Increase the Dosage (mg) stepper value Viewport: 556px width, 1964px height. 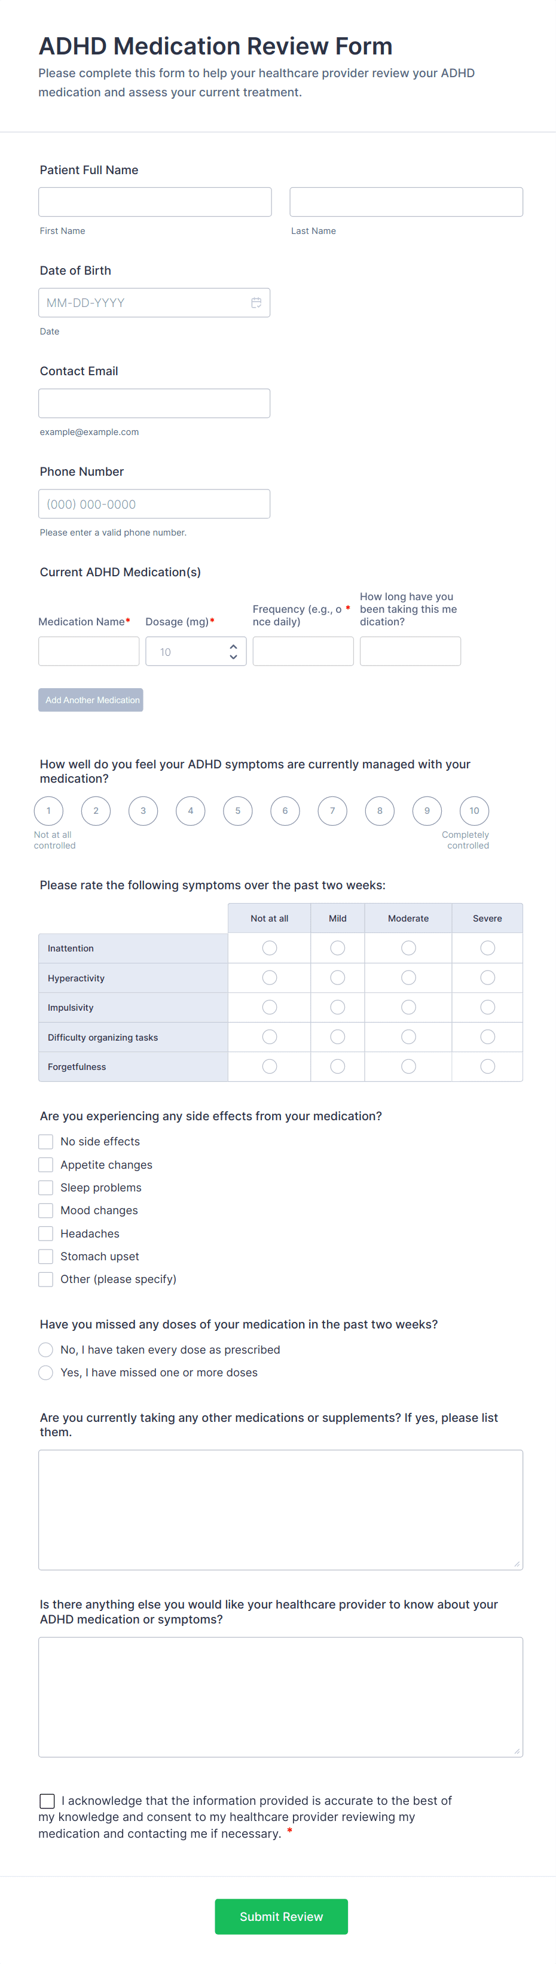click(x=233, y=646)
